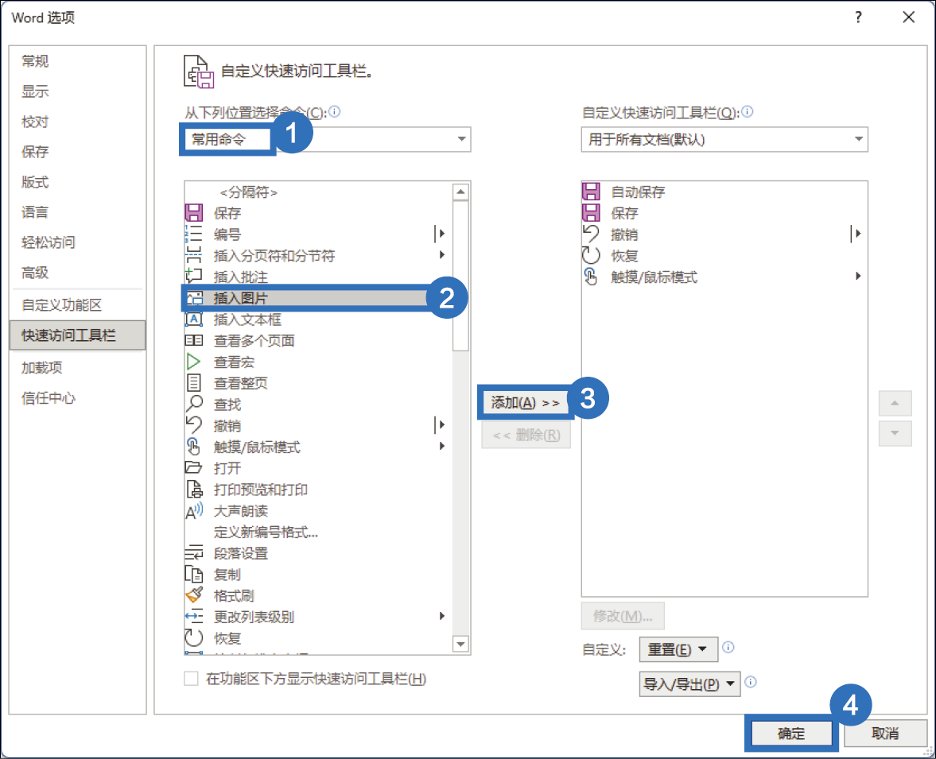Switch to the 信任中心 category
Image resolution: width=936 pixels, height=759 pixels.
point(49,398)
